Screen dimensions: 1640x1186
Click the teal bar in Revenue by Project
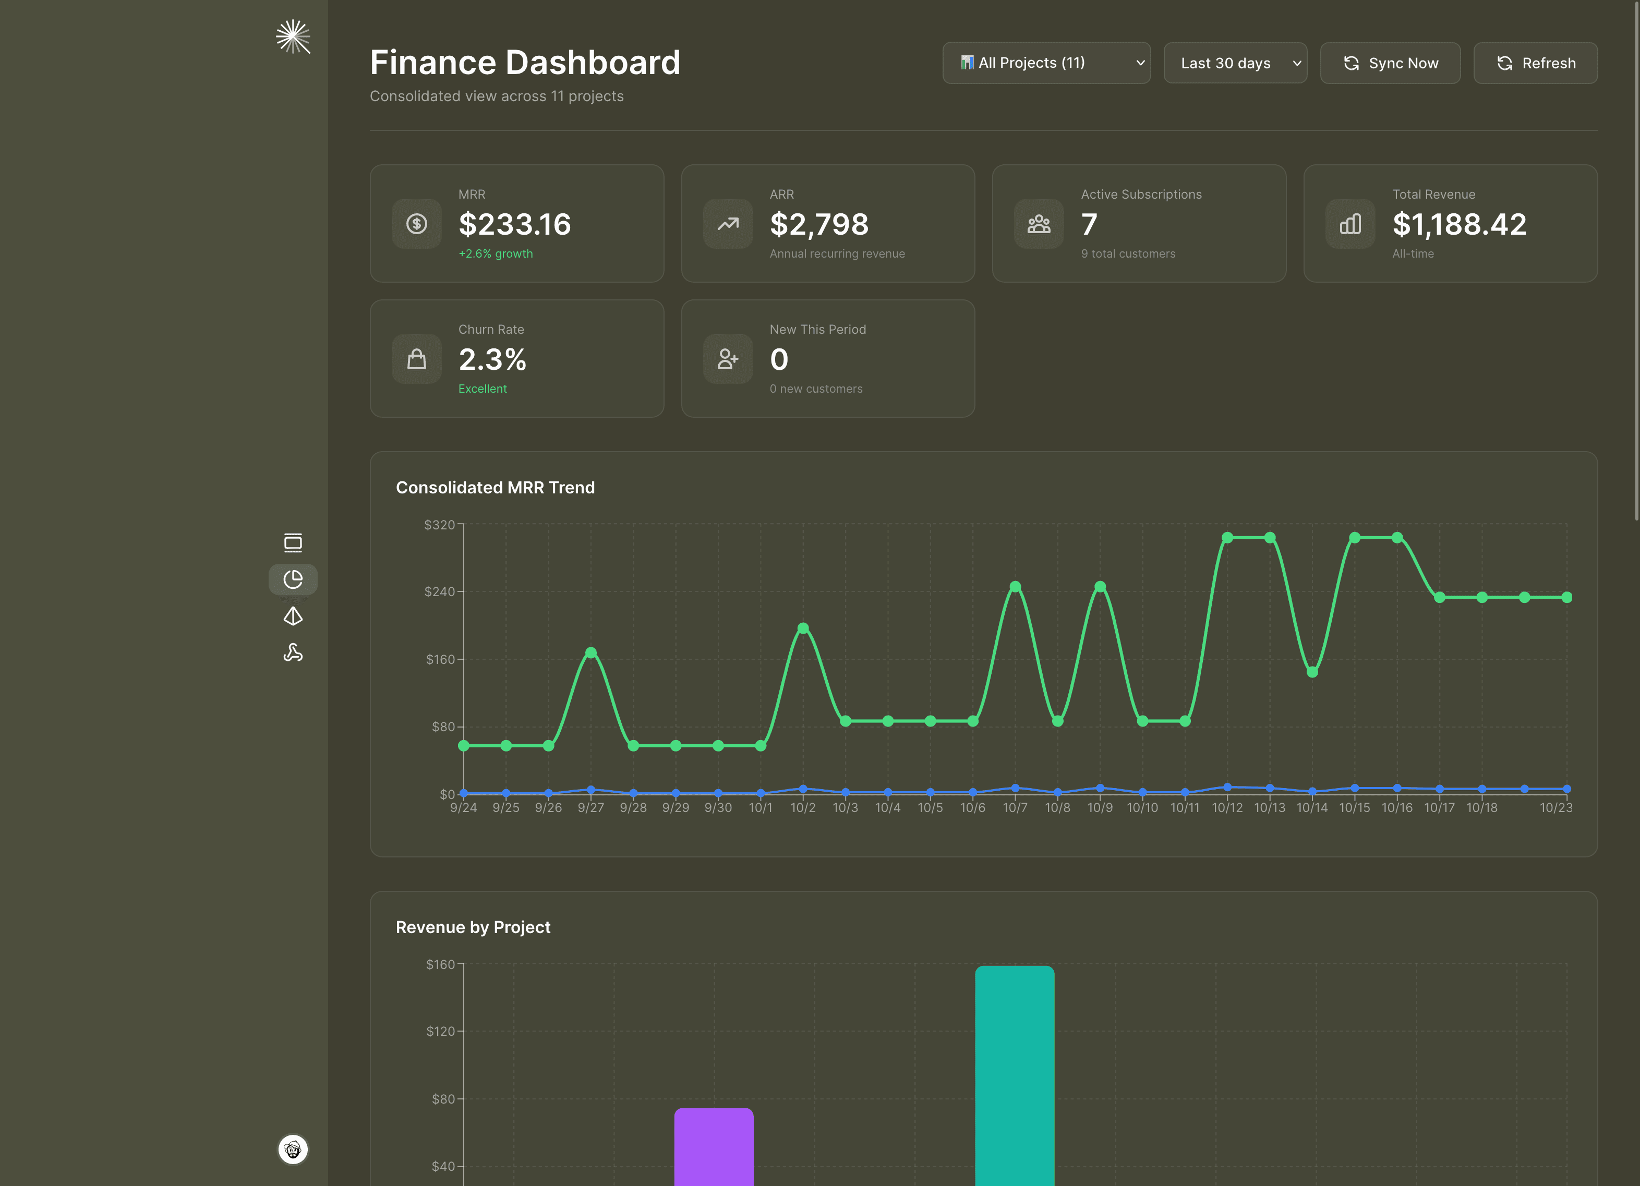tap(1015, 1075)
